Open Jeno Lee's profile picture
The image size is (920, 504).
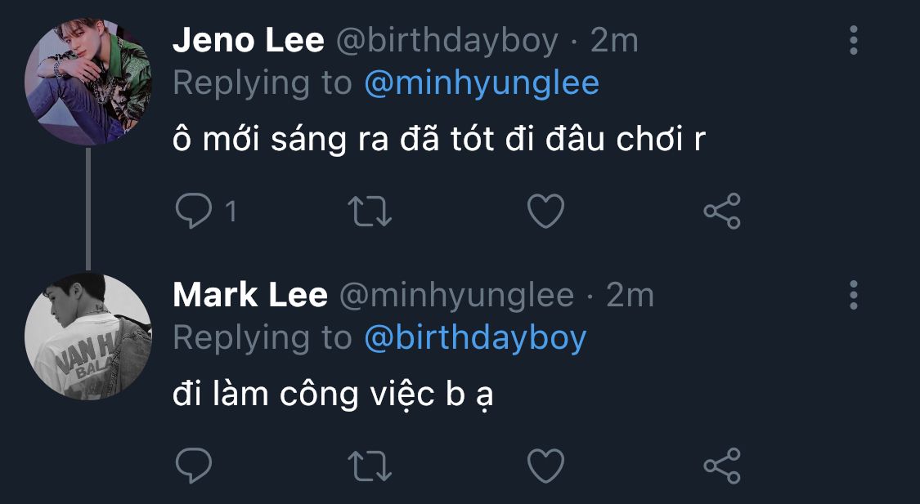click(88, 82)
